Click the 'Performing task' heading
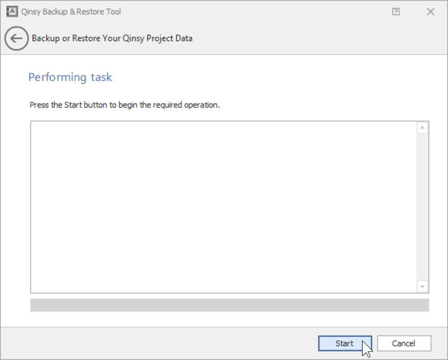 click(70, 77)
